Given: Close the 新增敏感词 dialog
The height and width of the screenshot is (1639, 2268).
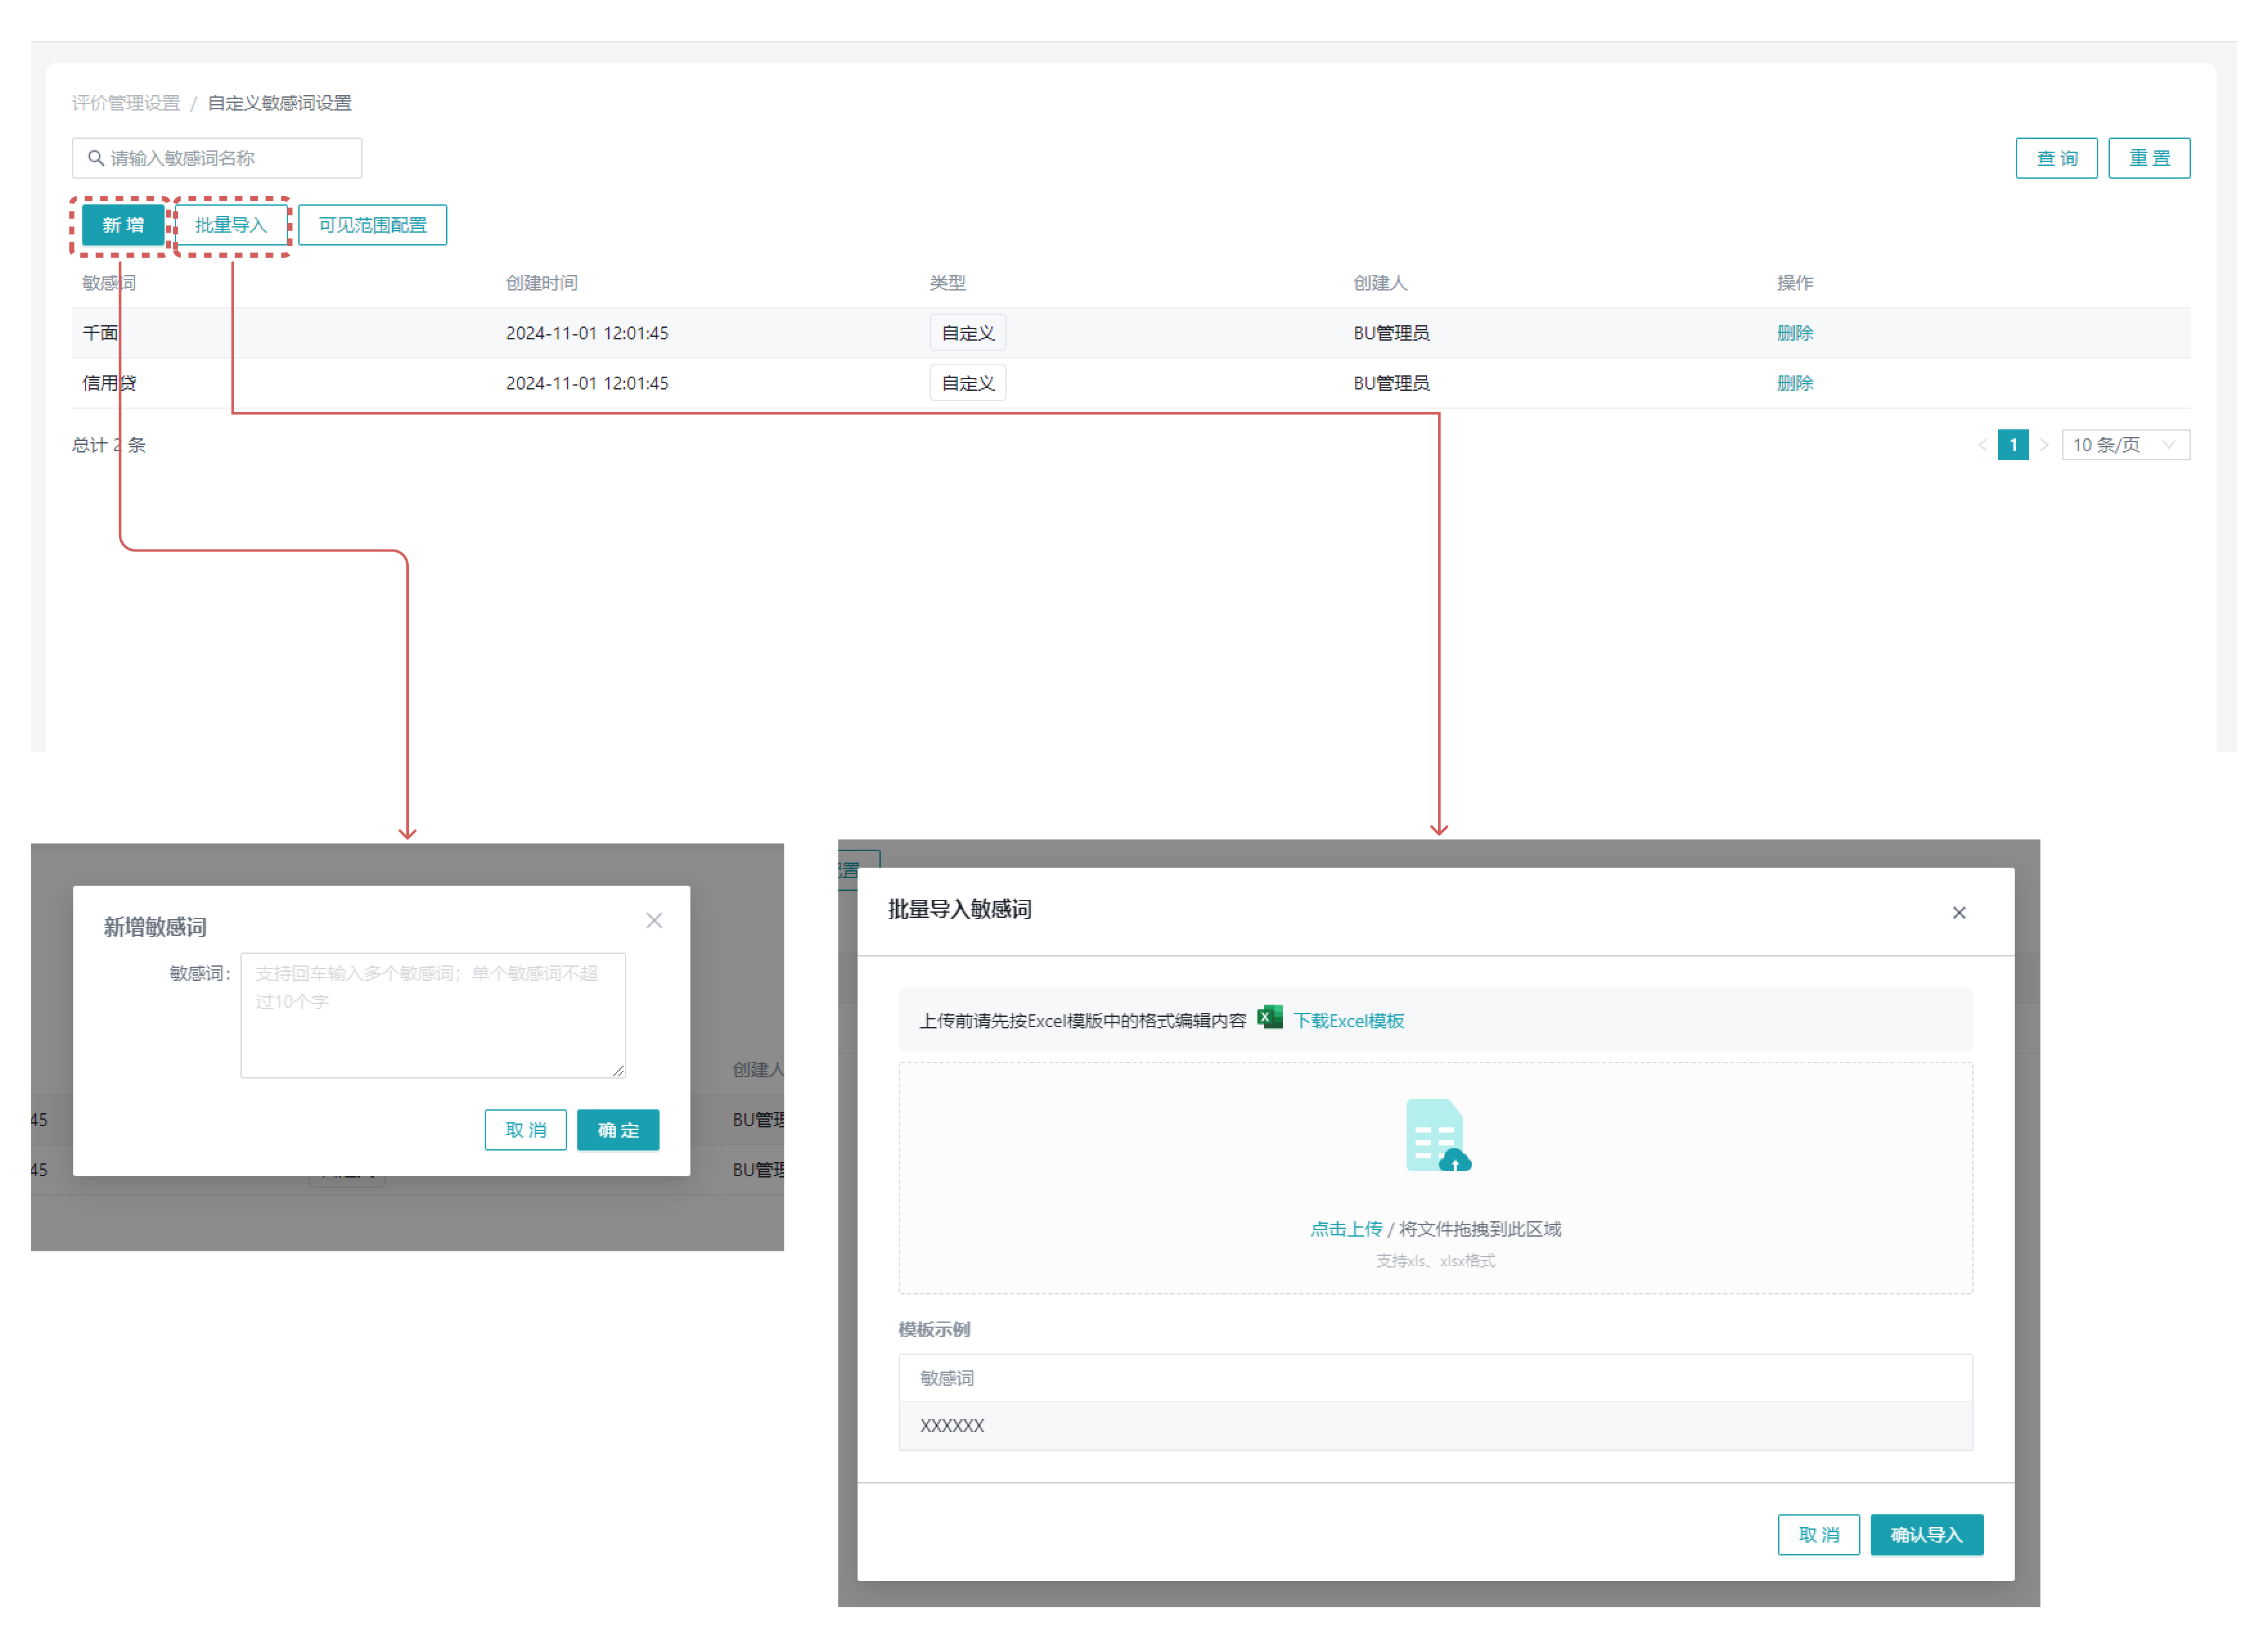Looking at the screenshot, I should coord(654,920).
